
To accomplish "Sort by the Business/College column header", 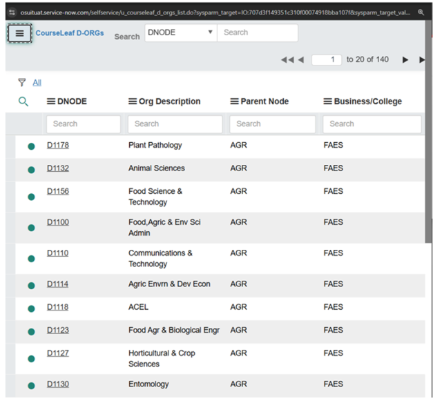I will (x=368, y=101).
